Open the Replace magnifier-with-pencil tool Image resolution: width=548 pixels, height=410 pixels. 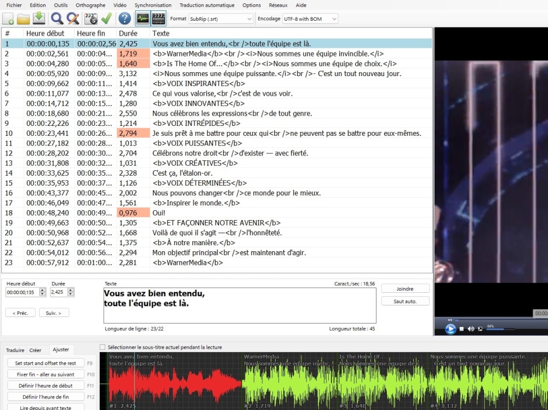[x=73, y=19]
